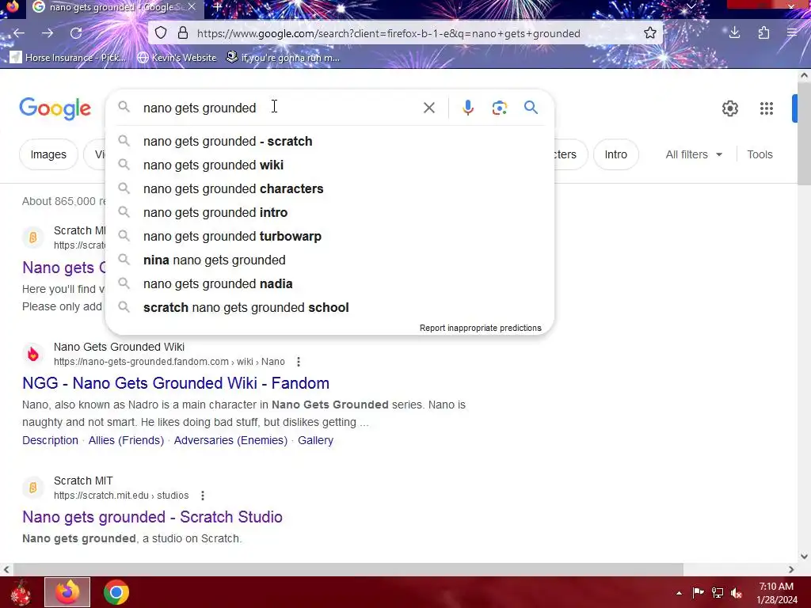This screenshot has width=811, height=608.
Task: Expand the All filters dropdown
Action: [x=694, y=154]
